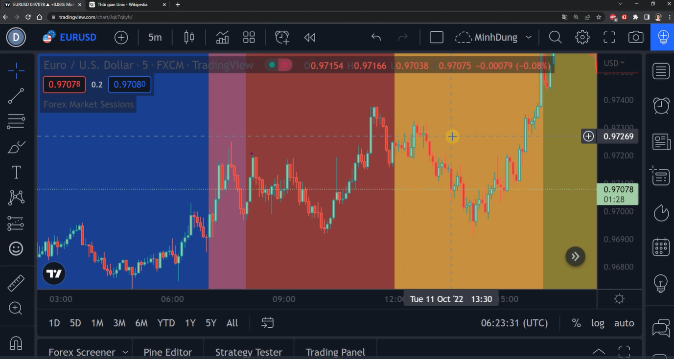Click the Measure ruler tool
Image resolution: width=674 pixels, height=359 pixels.
point(16,283)
